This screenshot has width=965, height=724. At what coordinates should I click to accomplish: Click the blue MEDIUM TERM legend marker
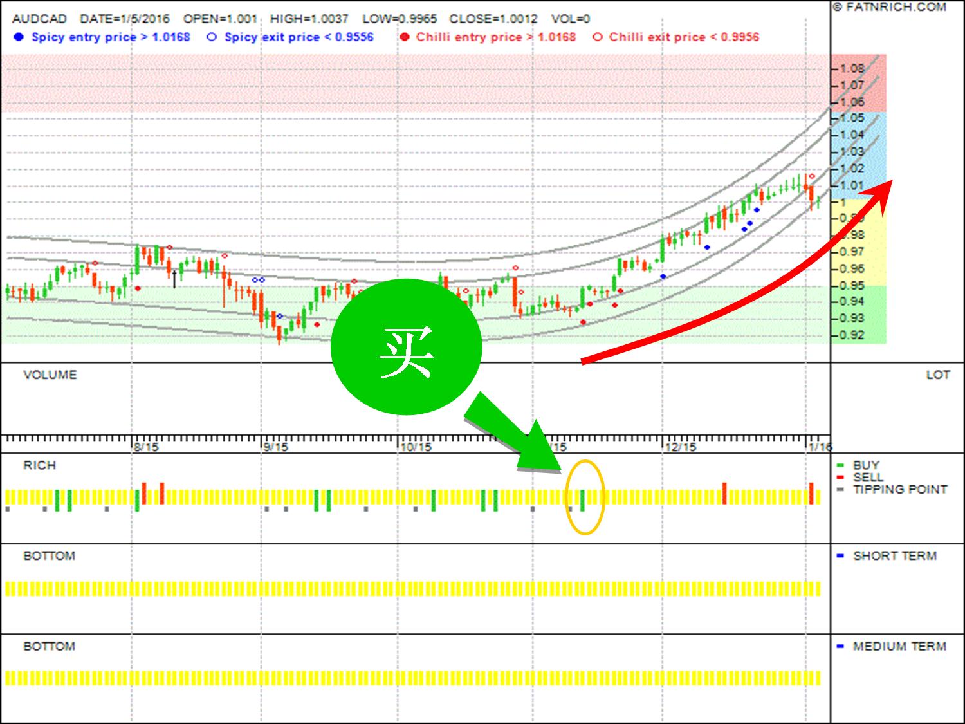(x=840, y=646)
